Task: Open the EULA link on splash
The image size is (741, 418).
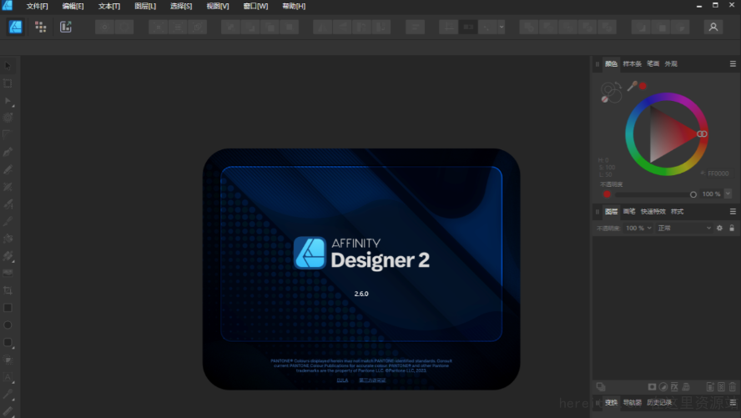Action: click(x=342, y=380)
